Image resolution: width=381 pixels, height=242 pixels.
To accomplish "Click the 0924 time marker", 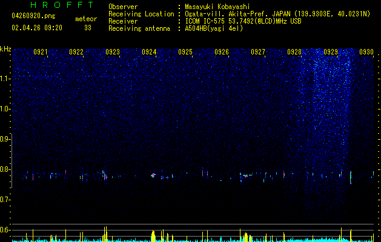I will (149, 52).
